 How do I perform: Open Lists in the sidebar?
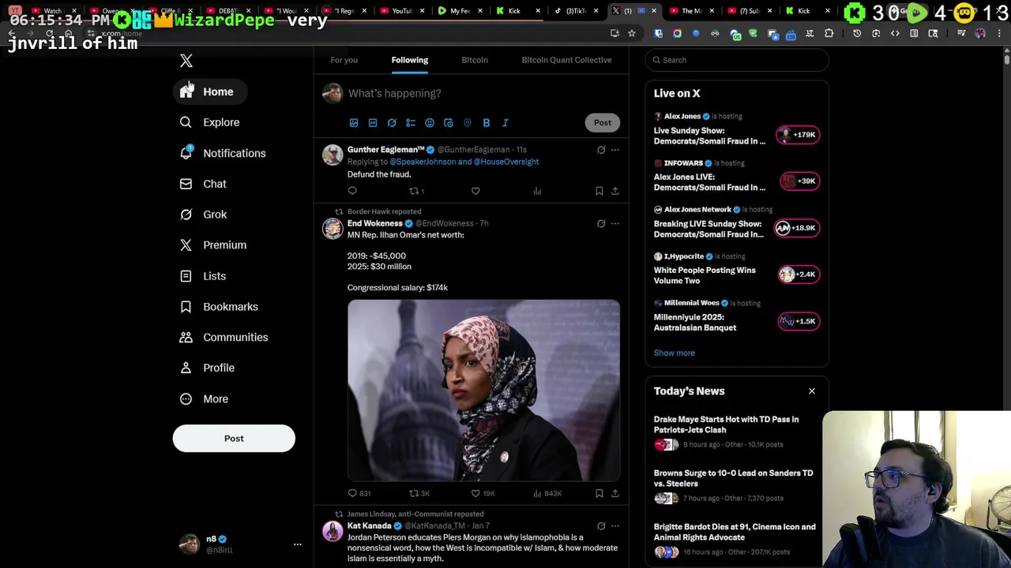coord(203,276)
